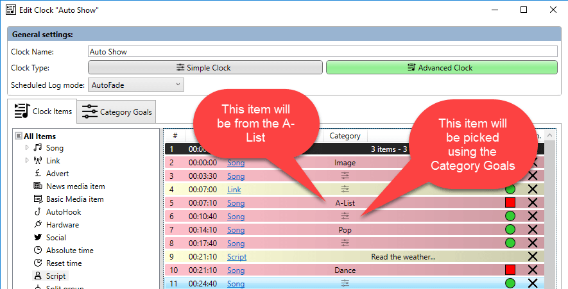Click category goals sliders icon in row 4
The height and width of the screenshot is (289, 568).
pos(345,189)
